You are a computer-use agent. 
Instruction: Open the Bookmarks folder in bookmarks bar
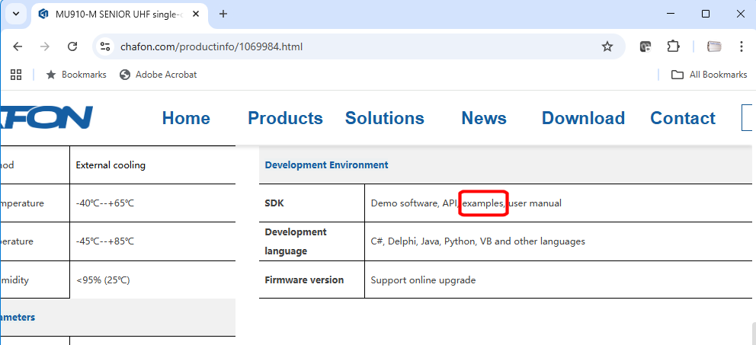[x=75, y=75]
